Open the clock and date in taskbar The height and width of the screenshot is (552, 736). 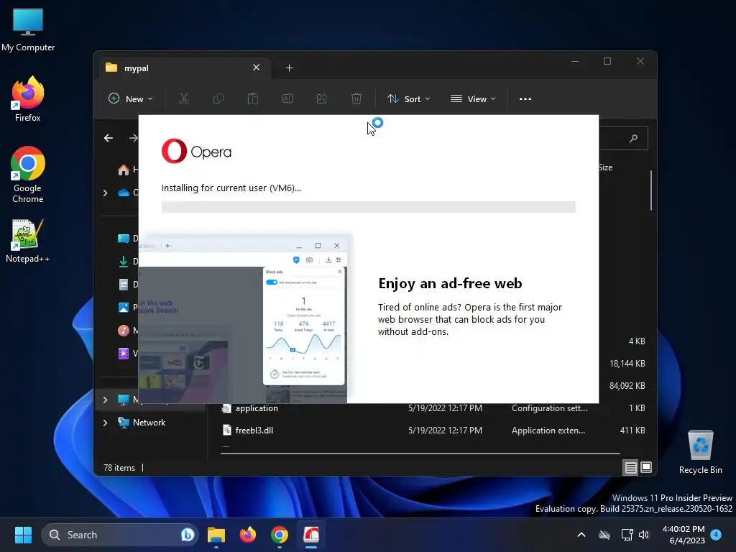coord(683,535)
